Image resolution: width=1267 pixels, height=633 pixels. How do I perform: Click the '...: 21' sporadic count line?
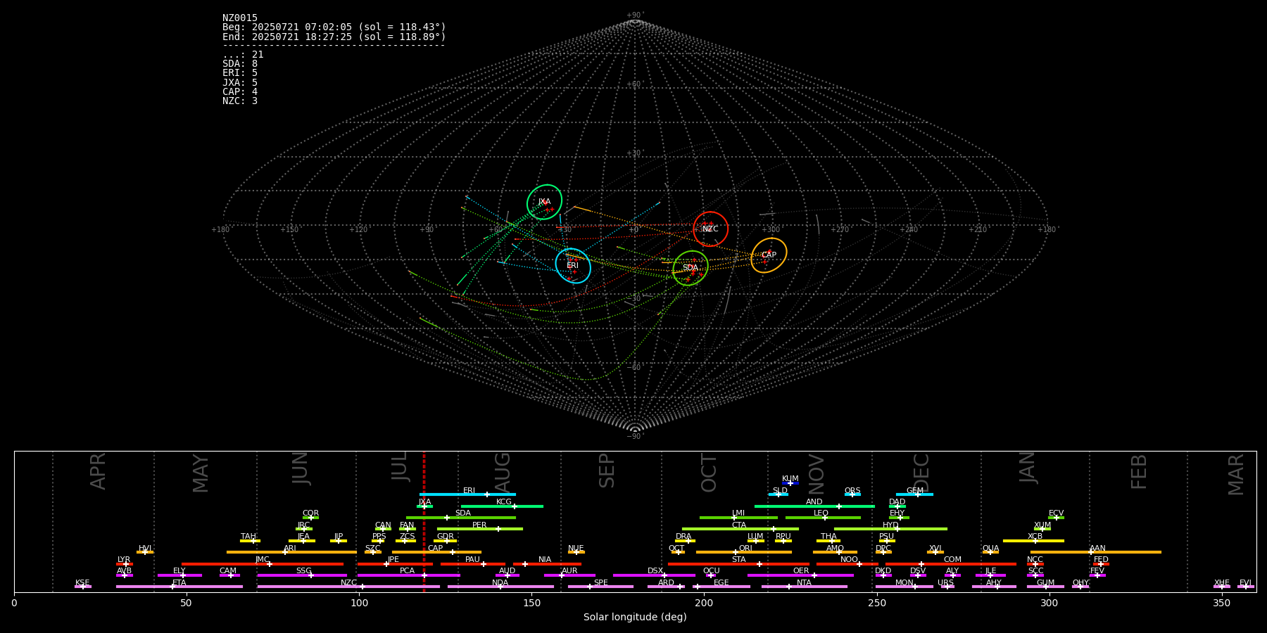tap(243, 55)
